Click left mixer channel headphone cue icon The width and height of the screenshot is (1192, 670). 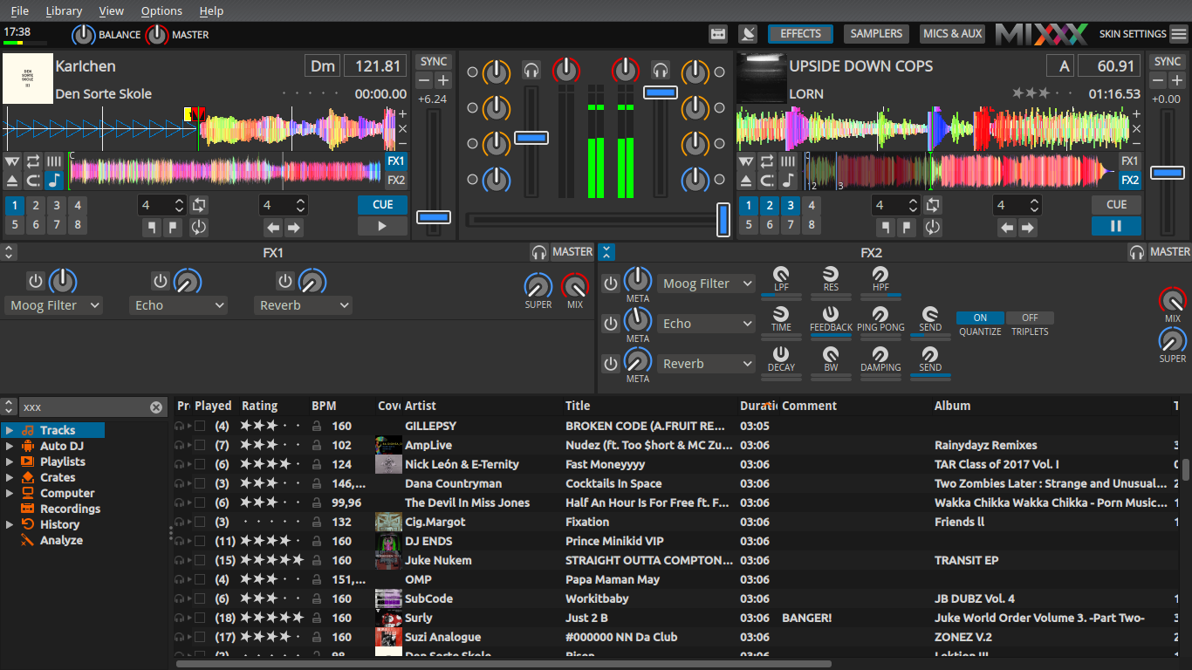[x=531, y=70]
